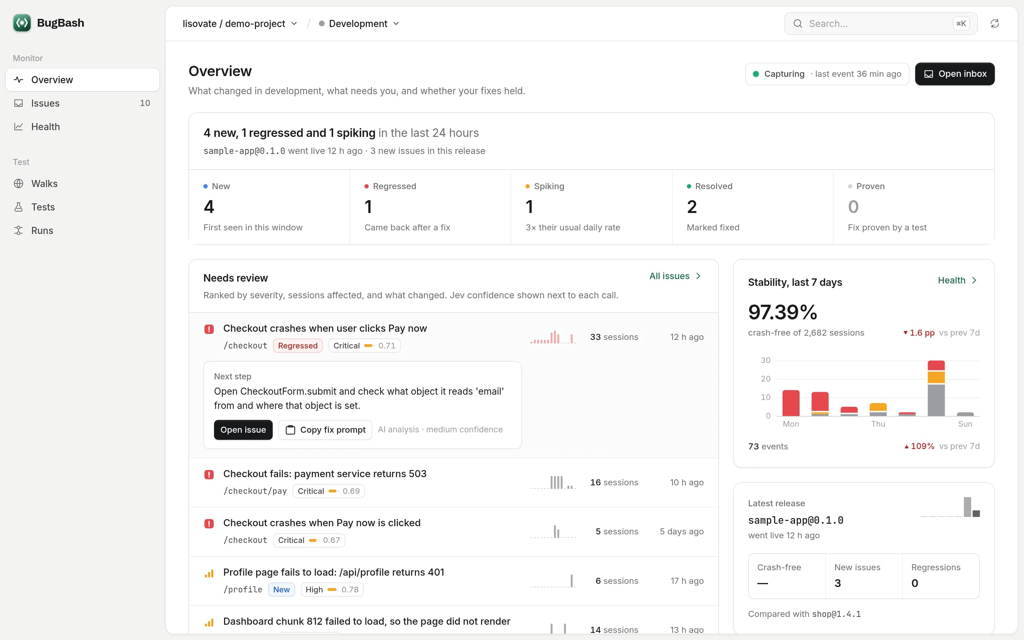This screenshot has height=640, width=1024.
Task: Select Issues in the sidebar
Action: tap(82, 103)
